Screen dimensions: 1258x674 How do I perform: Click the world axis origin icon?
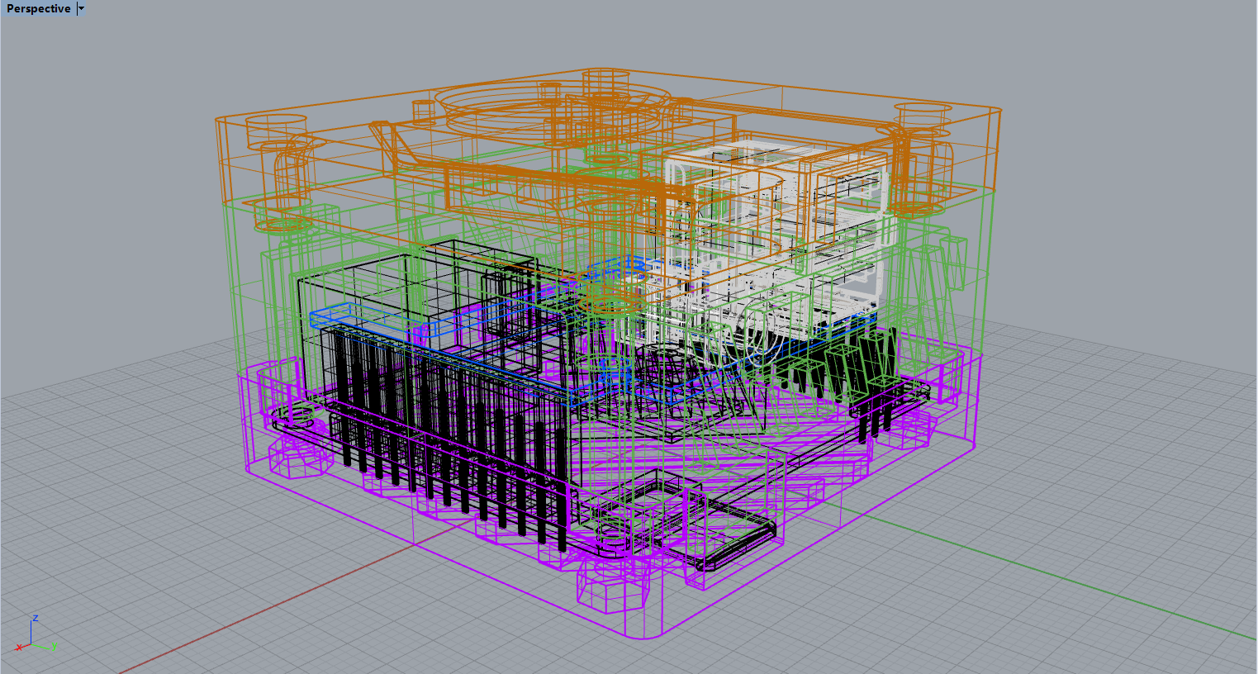[x=30, y=643]
